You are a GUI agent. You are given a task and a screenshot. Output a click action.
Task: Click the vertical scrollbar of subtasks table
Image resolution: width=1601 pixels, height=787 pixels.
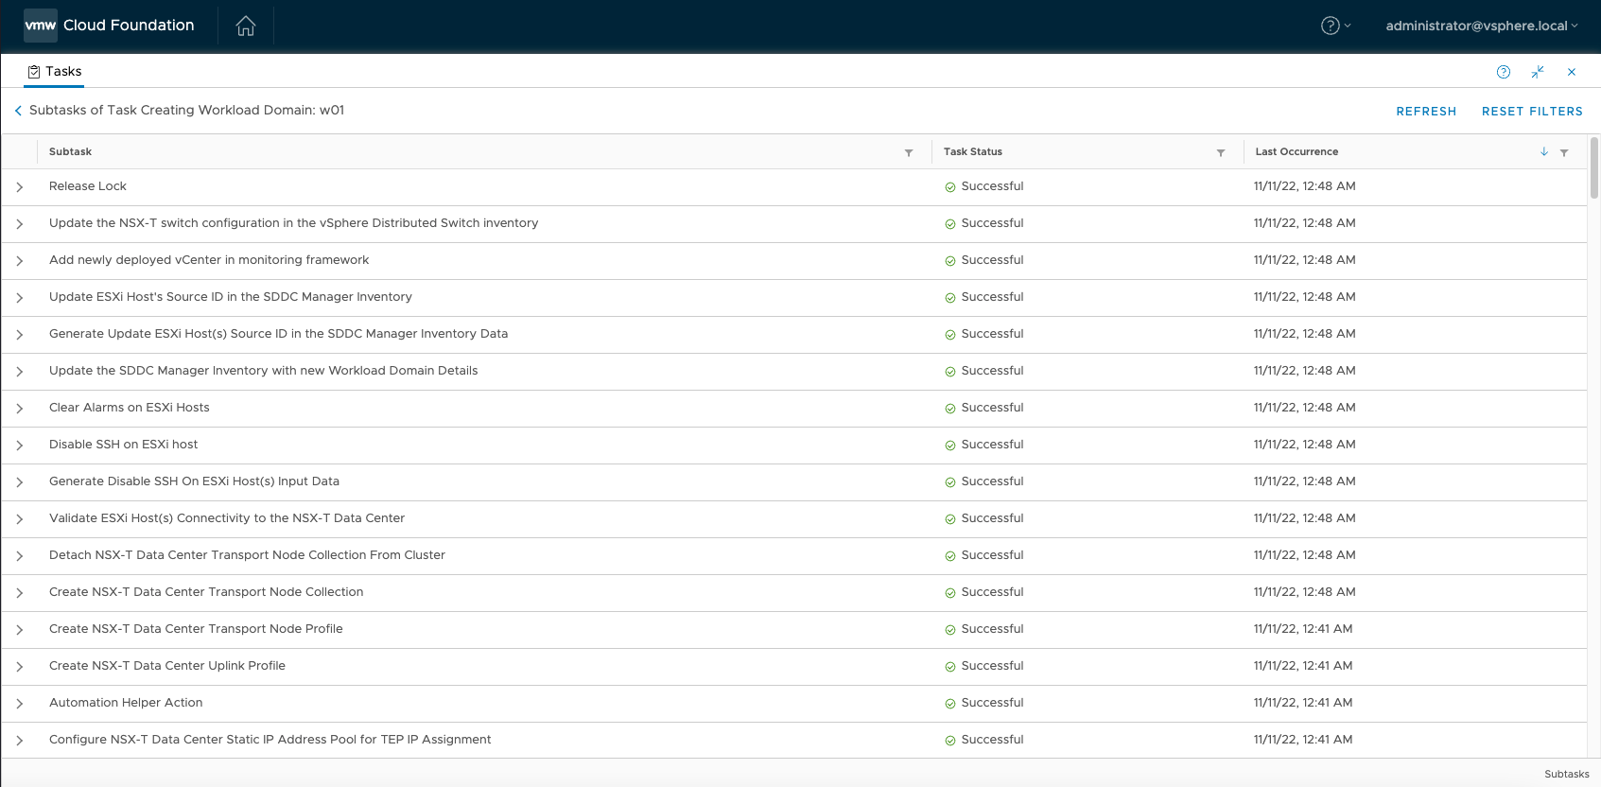1594,167
